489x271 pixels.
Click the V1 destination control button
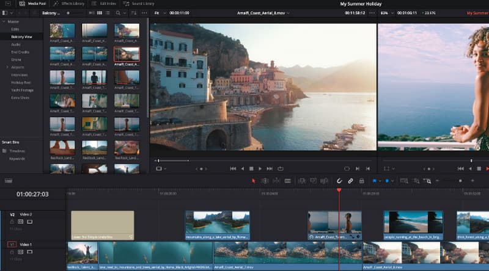(12, 245)
